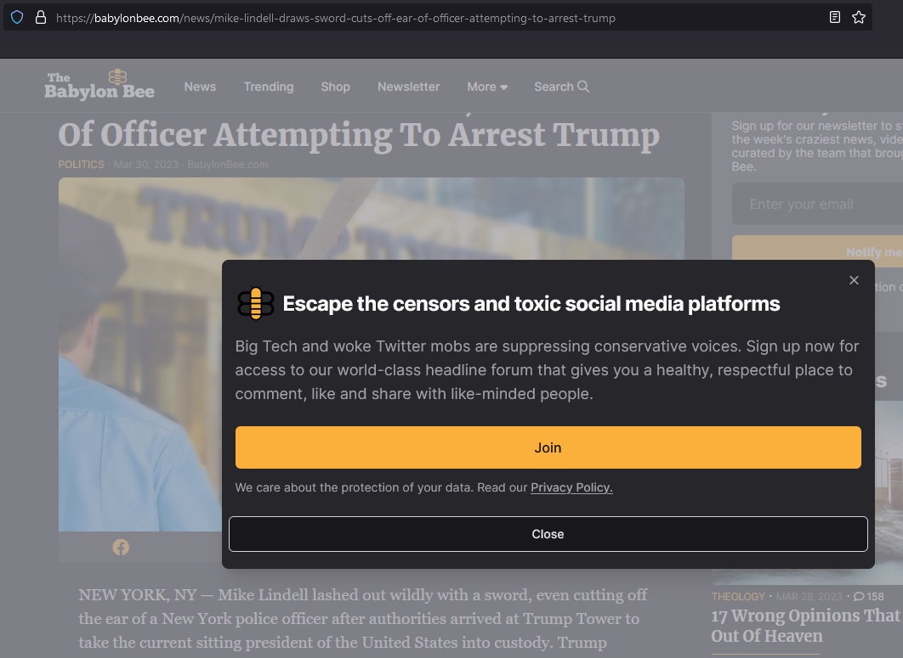Open the site security padlock info
Image resolution: width=903 pixels, height=658 pixels.
click(x=40, y=17)
